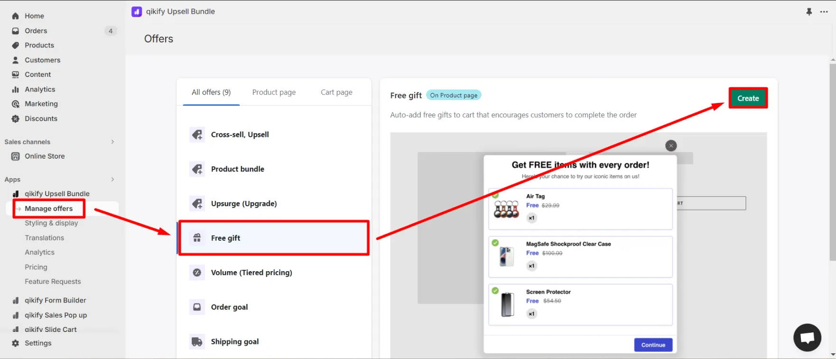Click the Content icon in sidebar
Image resolution: width=836 pixels, height=359 pixels.
(15, 75)
